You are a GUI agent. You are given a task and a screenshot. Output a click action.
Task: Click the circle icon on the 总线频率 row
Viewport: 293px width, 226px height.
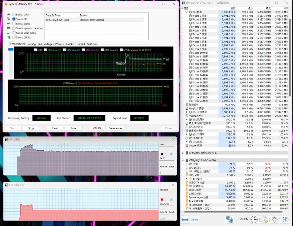click(x=187, y=105)
